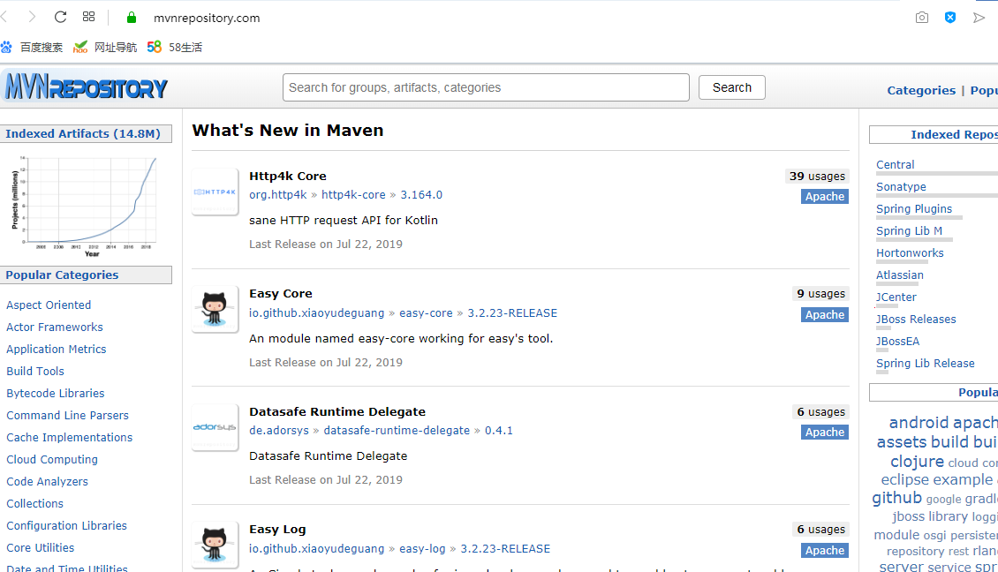Open the Easy Log title link
Viewport: 998px width, 572px height.
click(277, 530)
